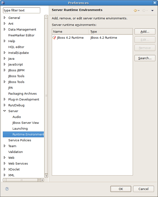The width and height of the screenshot is (158, 197).
Task: Expand the XML tree node
Action: pyautogui.click(x=5, y=175)
